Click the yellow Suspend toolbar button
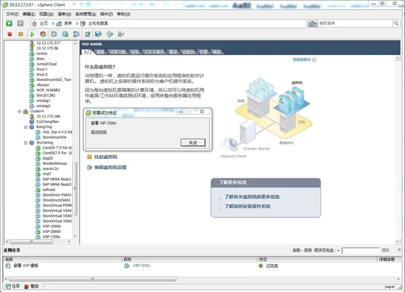 [21, 34]
